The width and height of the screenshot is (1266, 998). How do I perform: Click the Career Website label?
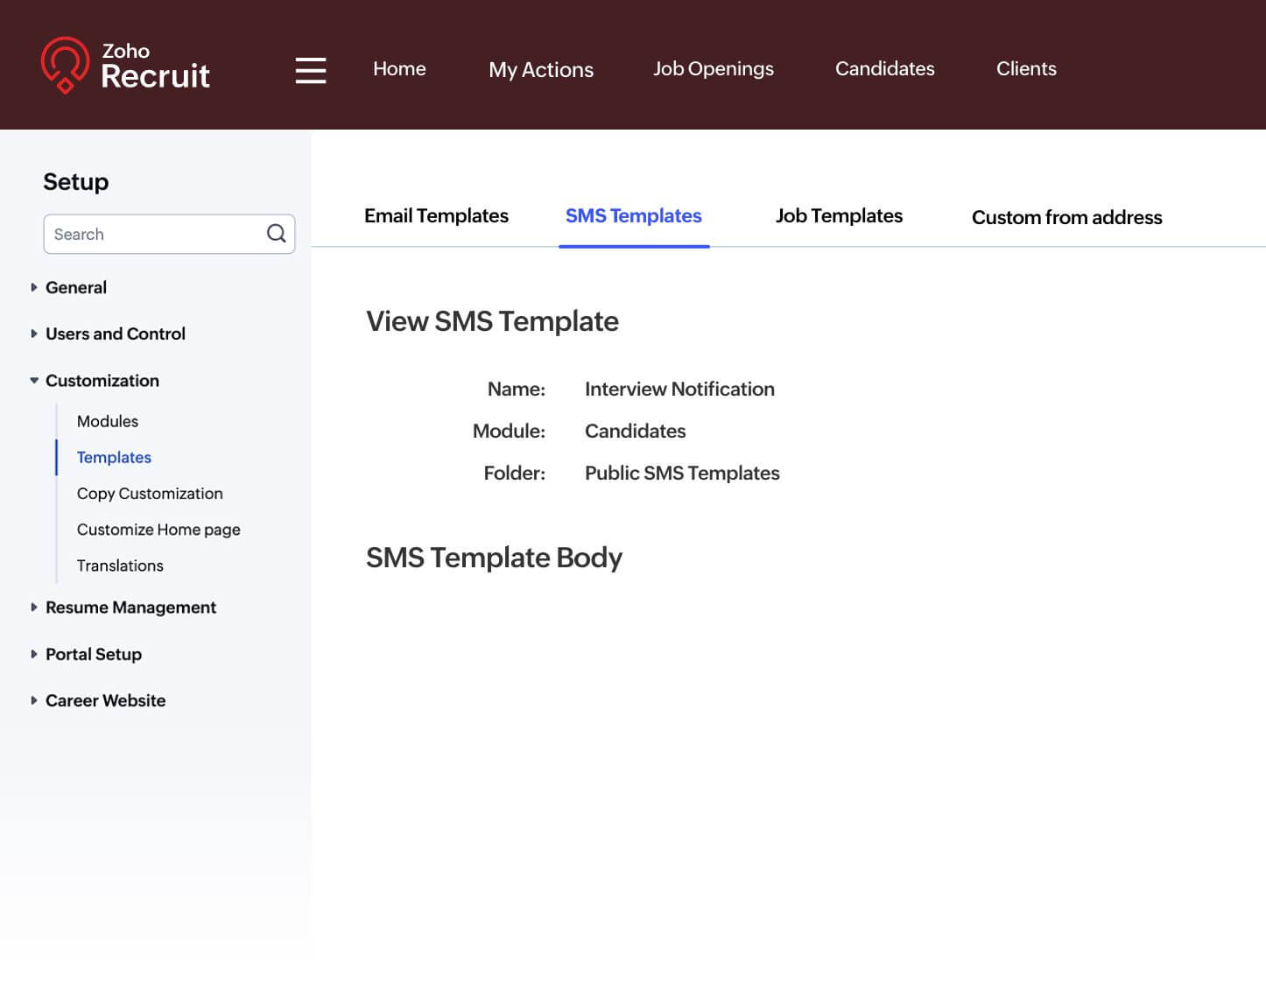(x=105, y=700)
